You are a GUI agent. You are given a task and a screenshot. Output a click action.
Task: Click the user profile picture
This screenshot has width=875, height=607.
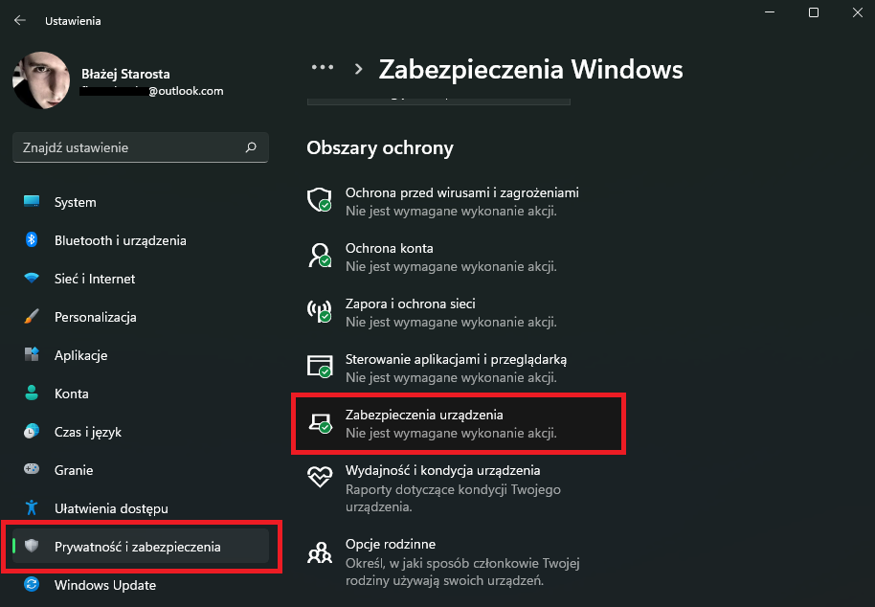click(x=41, y=79)
